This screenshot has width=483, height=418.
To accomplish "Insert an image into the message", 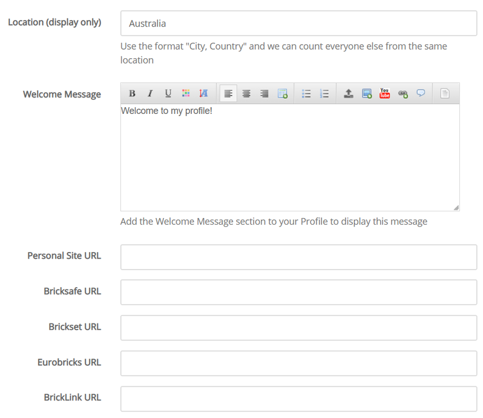I will point(367,94).
